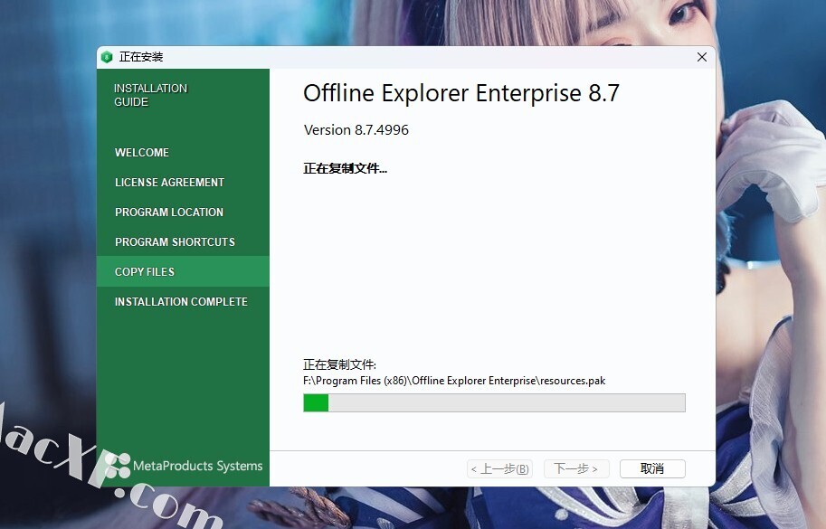Click the INSTALLATION GUIDE heading

151,95
